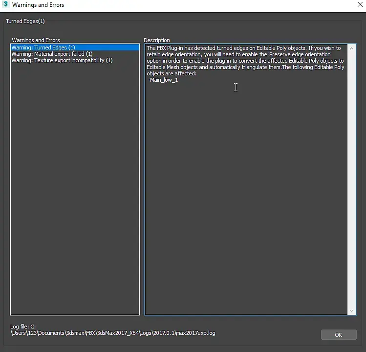The height and width of the screenshot is (352, 366).
Task: Click the Main_low_1 object name in description
Action: [x=163, y=80]
